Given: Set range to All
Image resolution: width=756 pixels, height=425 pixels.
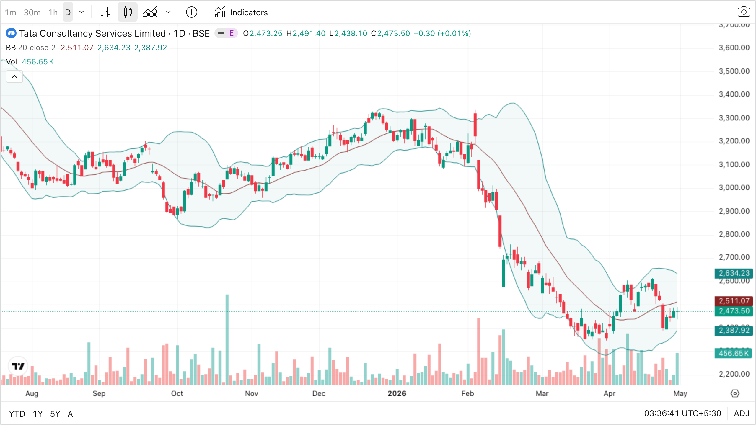Looking at the screenshot, I should click(72, 414).
